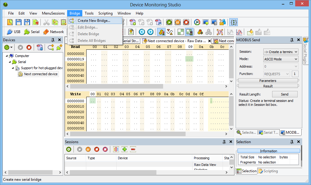Click the green plus icon in Sessions toolbar
The height and width of the screenshot is (185, 311).
125,149
